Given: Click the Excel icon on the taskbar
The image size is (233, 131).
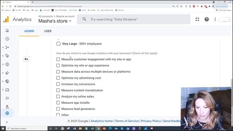Looking at the screenshot, I should point(92,128).
